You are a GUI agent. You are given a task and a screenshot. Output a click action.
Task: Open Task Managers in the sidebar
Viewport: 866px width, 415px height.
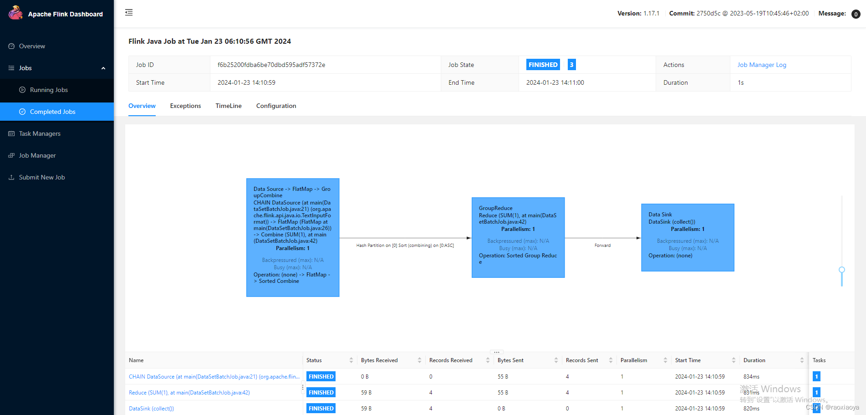click(57, 133)
